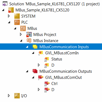Click the golden SYSTEM node icon
102x102 pixels.
(x=17, y=16)
